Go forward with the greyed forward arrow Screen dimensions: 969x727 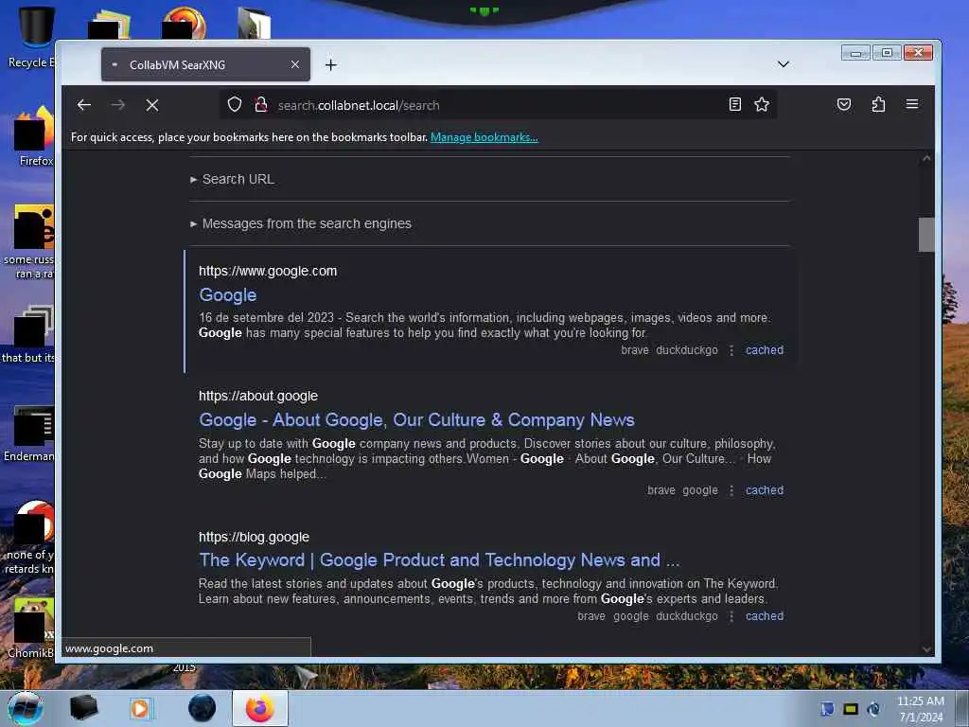tap(118, 105)
